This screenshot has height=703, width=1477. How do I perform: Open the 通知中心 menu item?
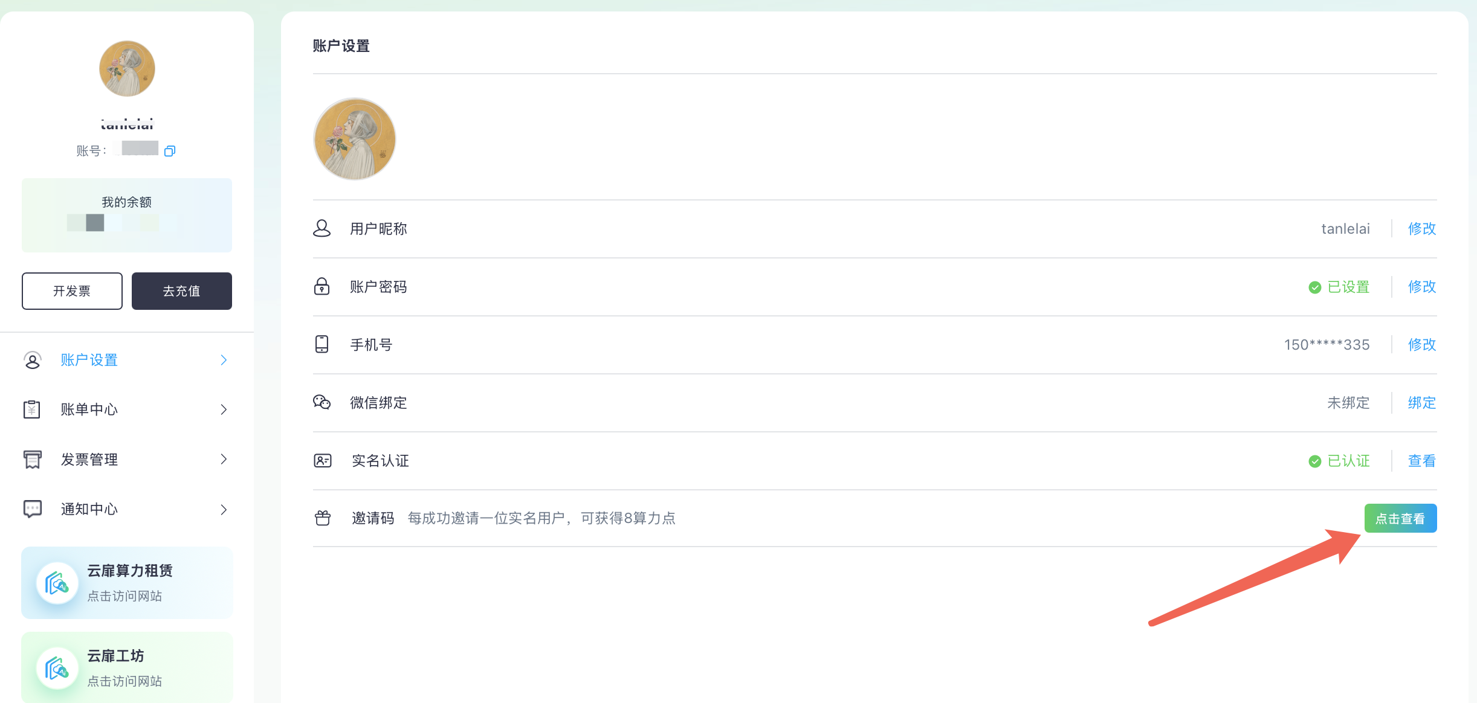(x=89, y=510)
